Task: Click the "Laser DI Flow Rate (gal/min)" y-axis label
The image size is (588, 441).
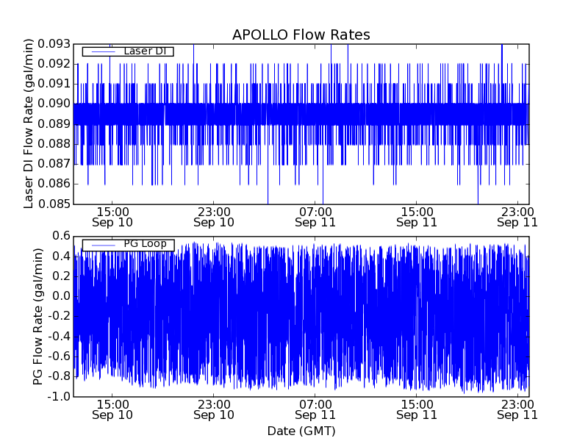Action: tap(29, 124)
